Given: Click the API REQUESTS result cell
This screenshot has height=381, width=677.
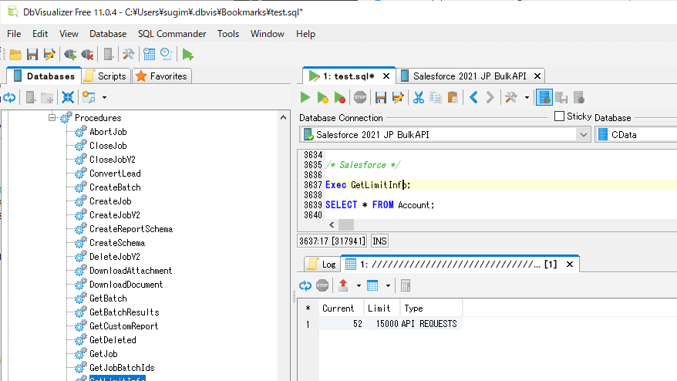Looking at the screenshot, I should [430, 324].
